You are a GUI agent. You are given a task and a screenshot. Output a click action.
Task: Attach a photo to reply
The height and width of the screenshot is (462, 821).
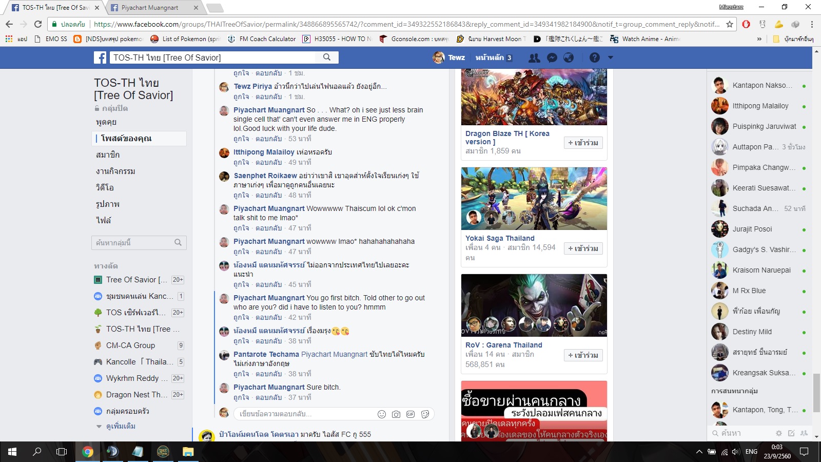[396, 414]
